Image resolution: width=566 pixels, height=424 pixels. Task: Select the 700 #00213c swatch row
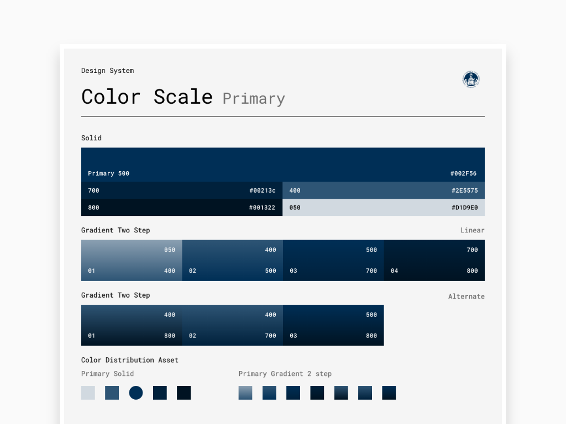coord(182,190)
